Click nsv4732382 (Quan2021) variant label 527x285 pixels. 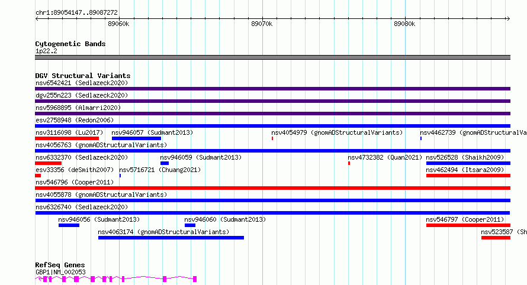click(x=385, y=157)
